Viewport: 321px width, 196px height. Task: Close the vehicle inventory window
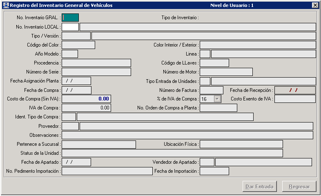pos(315,5)
